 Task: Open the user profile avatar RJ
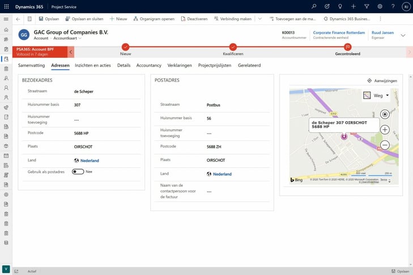(406, 7)
